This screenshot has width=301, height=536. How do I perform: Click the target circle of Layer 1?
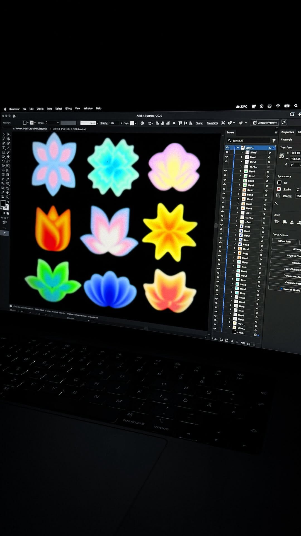tap(270, 148)
